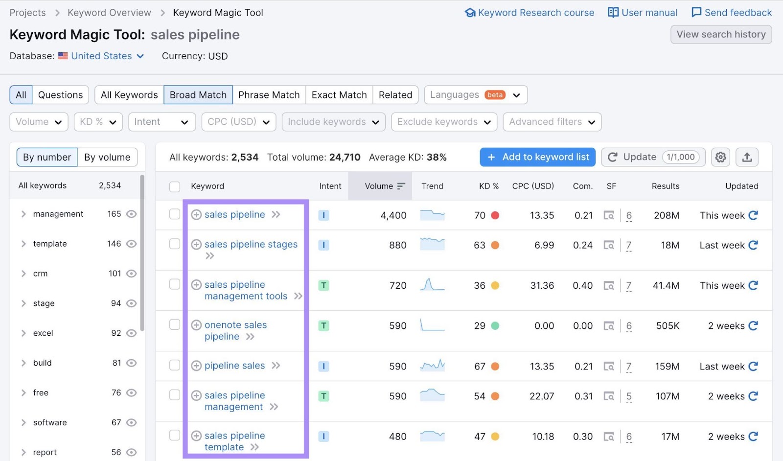
Task: Open table settings via the gear icon
Action: 720,157
